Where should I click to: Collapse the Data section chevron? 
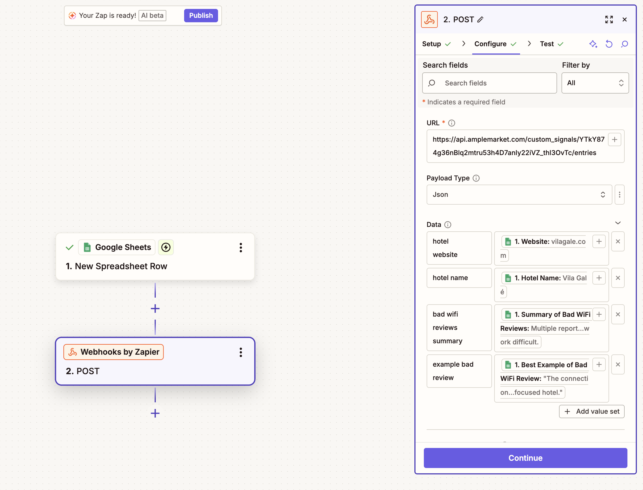[618, 223]
